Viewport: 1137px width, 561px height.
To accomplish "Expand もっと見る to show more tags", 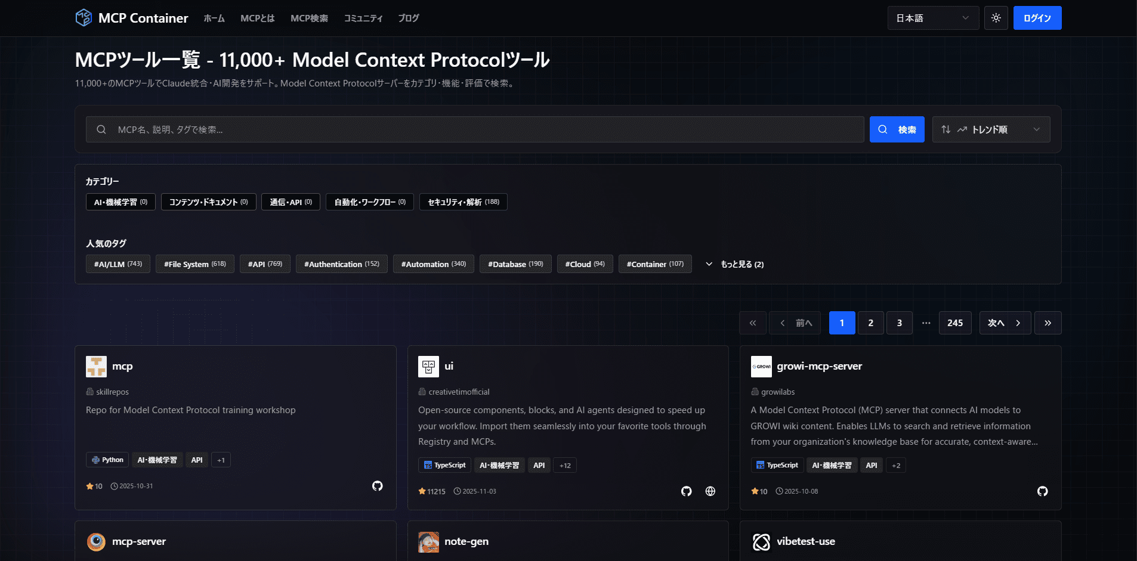I will click(735, 264).
